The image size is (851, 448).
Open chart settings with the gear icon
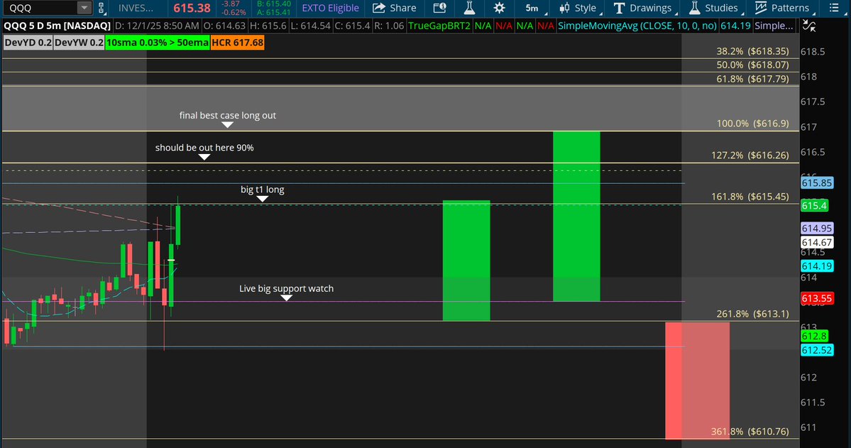(x=499, y=9)
